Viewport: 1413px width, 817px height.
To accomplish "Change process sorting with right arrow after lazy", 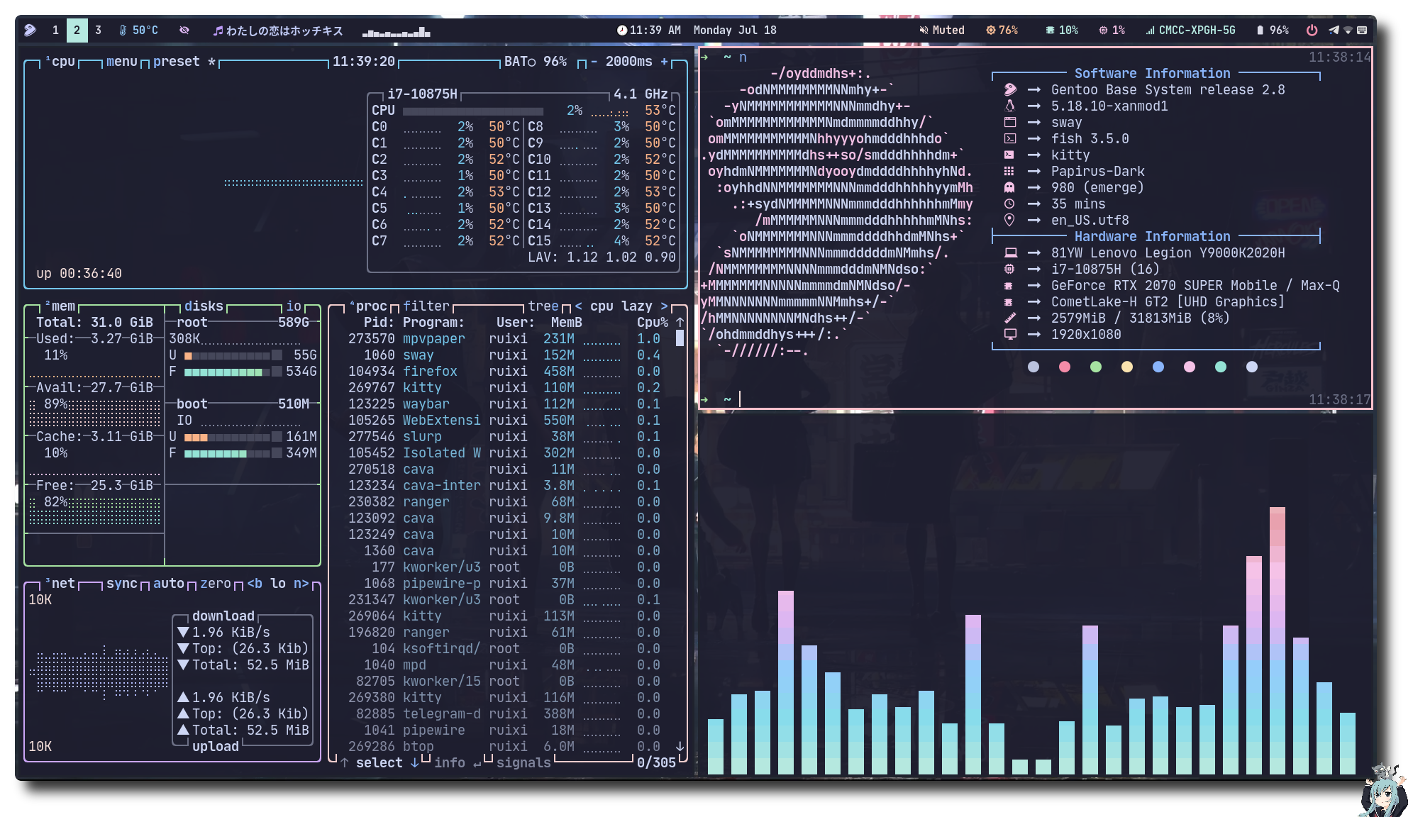I will (664, 306).
